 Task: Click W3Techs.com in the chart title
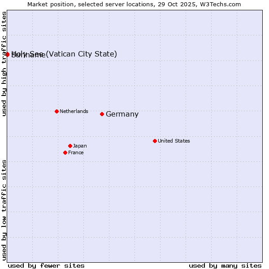point(220,4)
